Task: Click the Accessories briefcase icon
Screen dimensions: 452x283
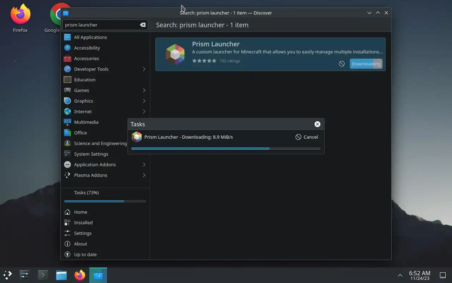Action: click(x=67, y=58)
